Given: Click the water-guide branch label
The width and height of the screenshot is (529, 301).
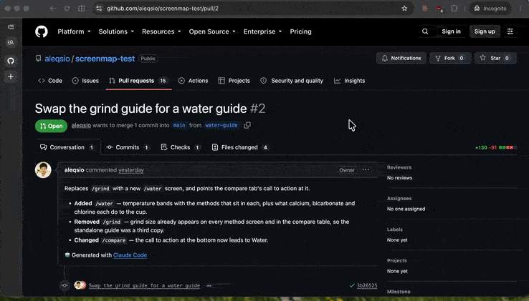Looking at the screenshot, I should point(221,125).
